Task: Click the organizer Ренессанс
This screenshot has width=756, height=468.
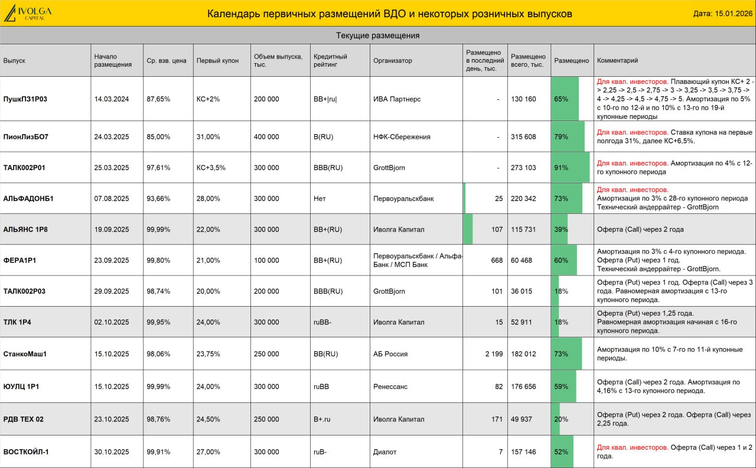Action: (390, 386)
